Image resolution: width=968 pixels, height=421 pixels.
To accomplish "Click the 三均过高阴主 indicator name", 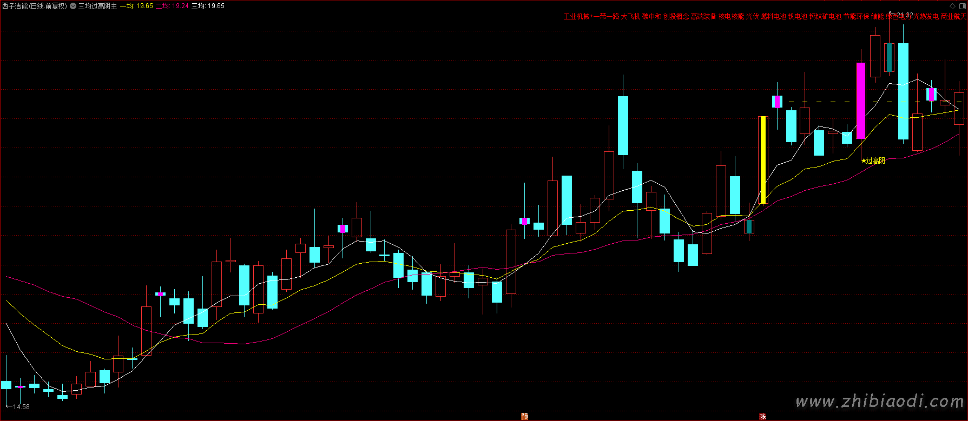I will coord(97,6).
